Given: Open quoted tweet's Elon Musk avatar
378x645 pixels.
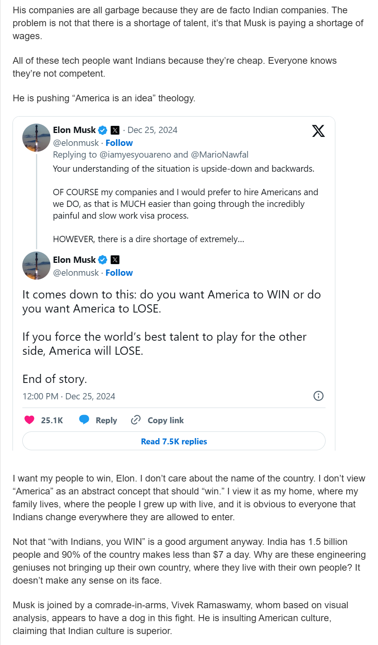Looking at the screenshot, I should coord(36,138).
